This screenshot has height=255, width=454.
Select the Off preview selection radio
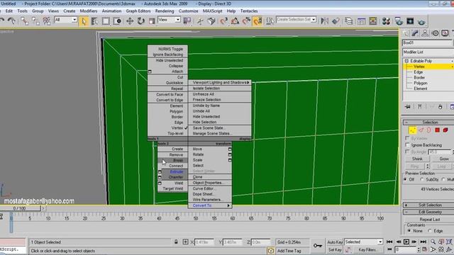click(x=405, y=179)
